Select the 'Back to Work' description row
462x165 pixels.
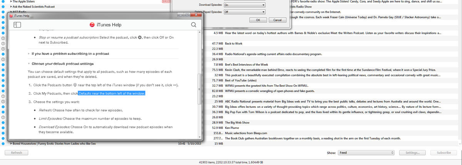point(234,44)
